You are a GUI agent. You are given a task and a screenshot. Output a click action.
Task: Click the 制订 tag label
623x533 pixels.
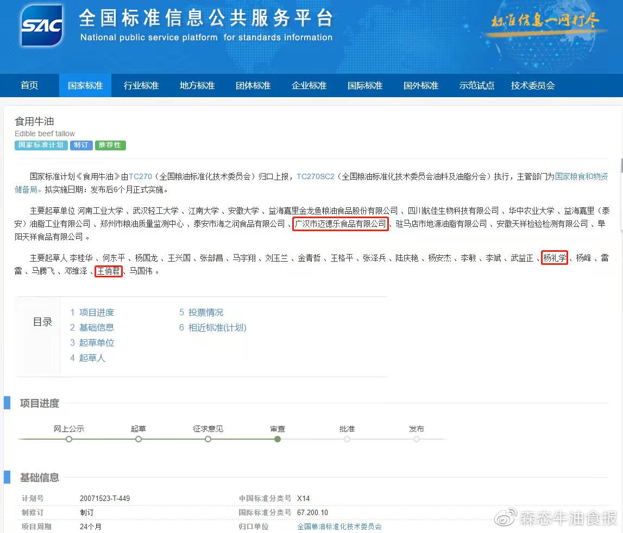click(x=81, y=145)
